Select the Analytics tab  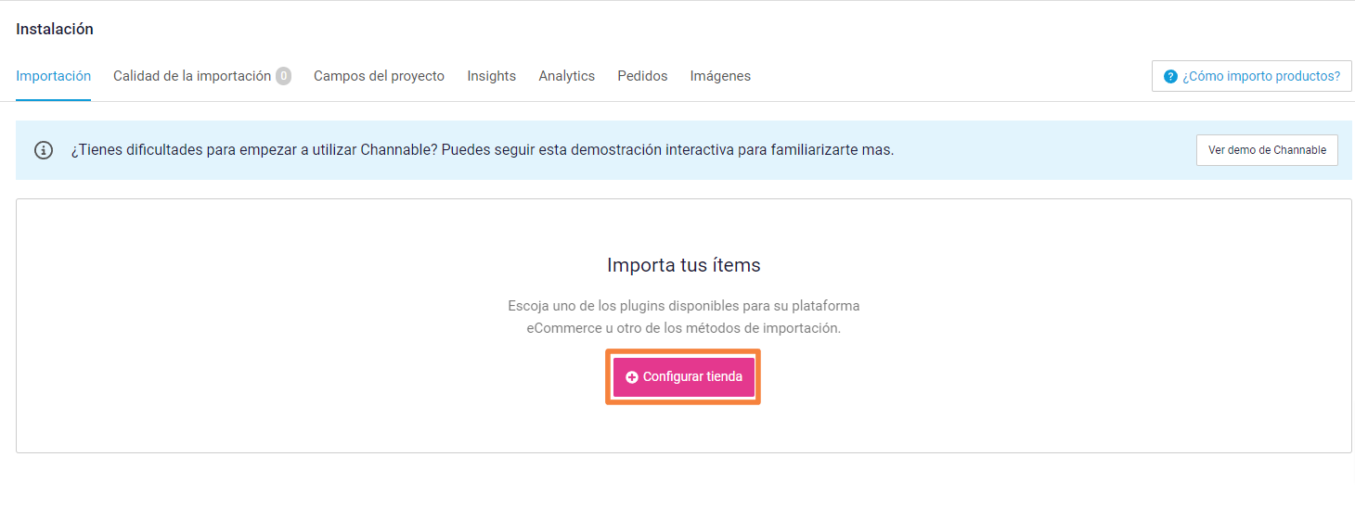tap(566, 76)
